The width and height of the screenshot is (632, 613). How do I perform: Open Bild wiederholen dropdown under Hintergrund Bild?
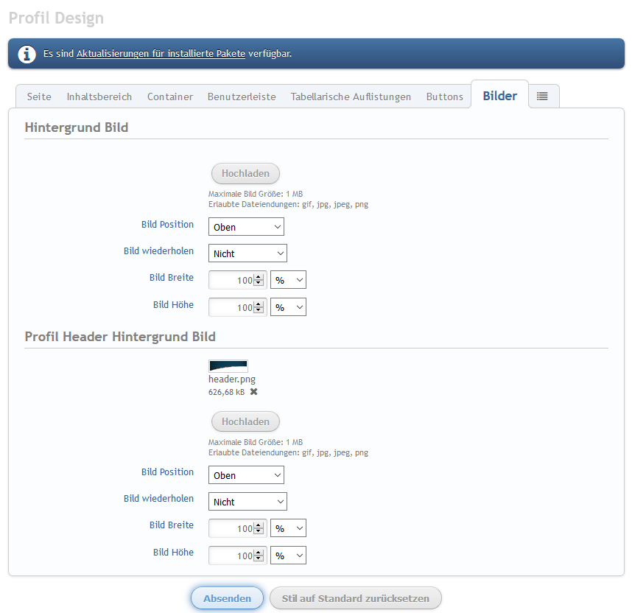click(x=247, y=253)
